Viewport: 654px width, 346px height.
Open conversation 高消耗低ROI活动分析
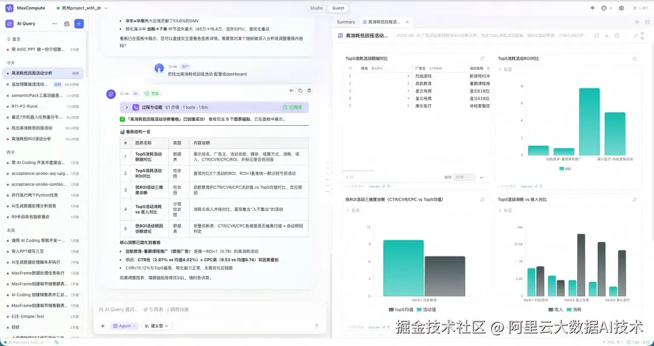(x=43, y=139)
